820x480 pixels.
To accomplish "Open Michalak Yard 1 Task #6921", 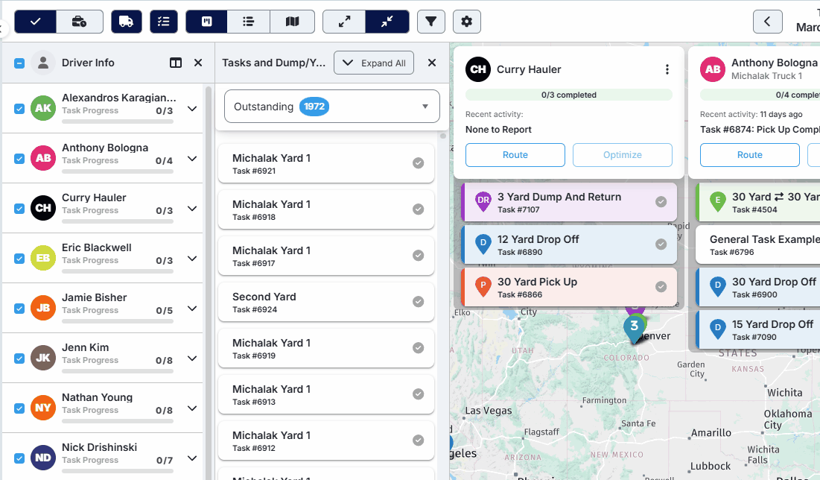I will [325, 163].
